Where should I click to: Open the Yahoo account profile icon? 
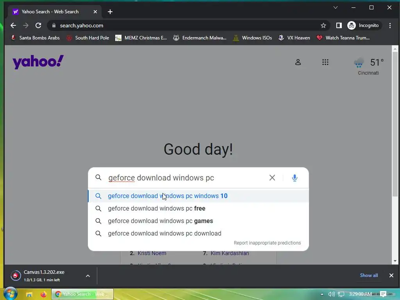[298, 62]
